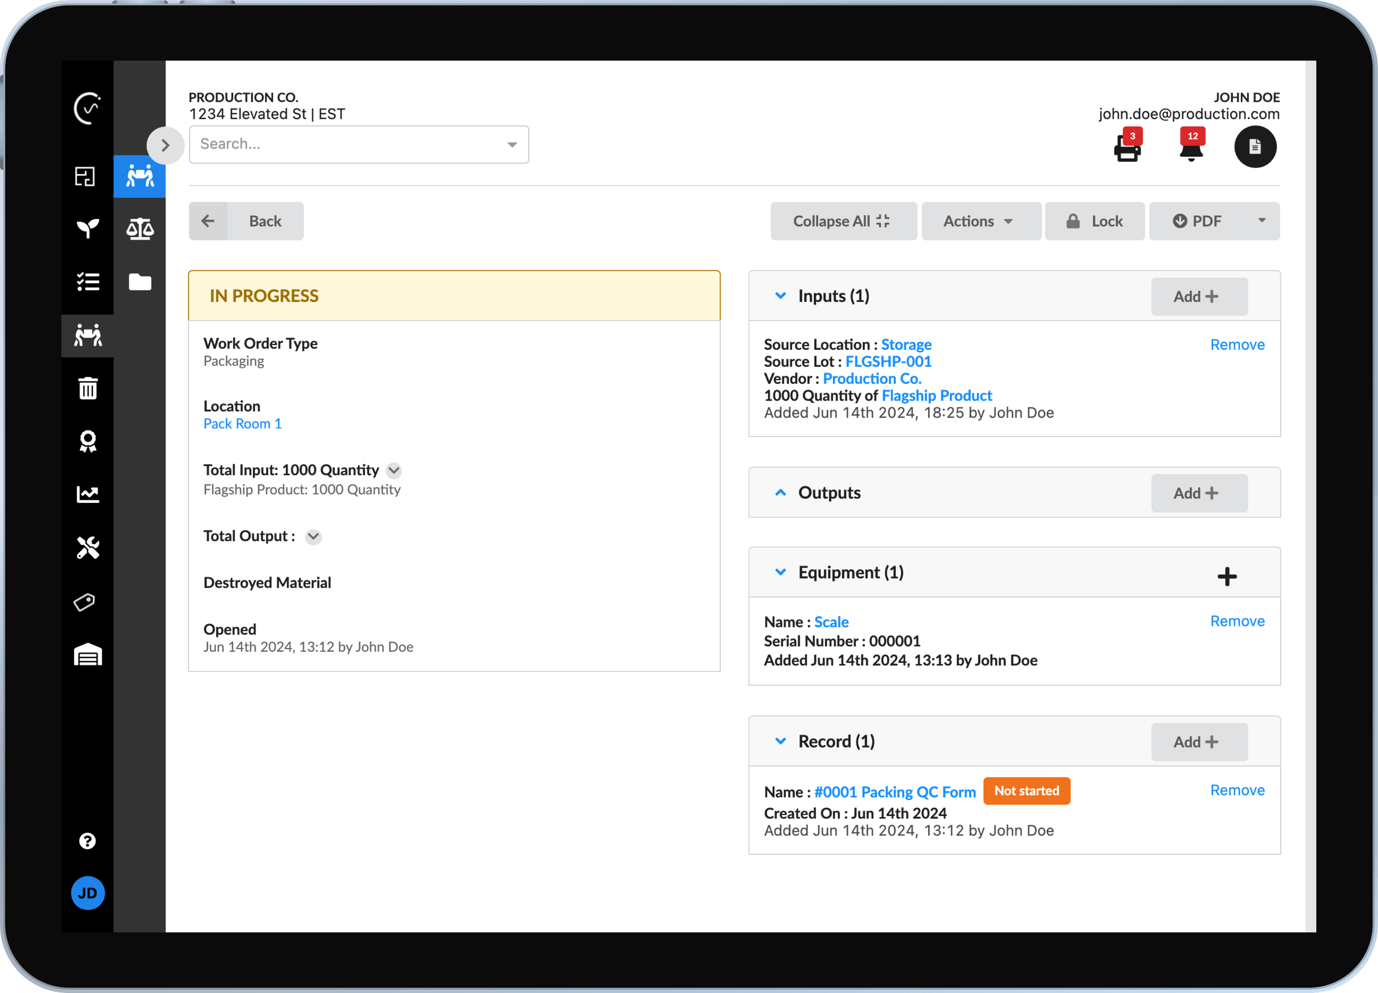
Task: Open the print queue showing 3 jobs
Action: pyautogui.click(x=1128, y=149)
